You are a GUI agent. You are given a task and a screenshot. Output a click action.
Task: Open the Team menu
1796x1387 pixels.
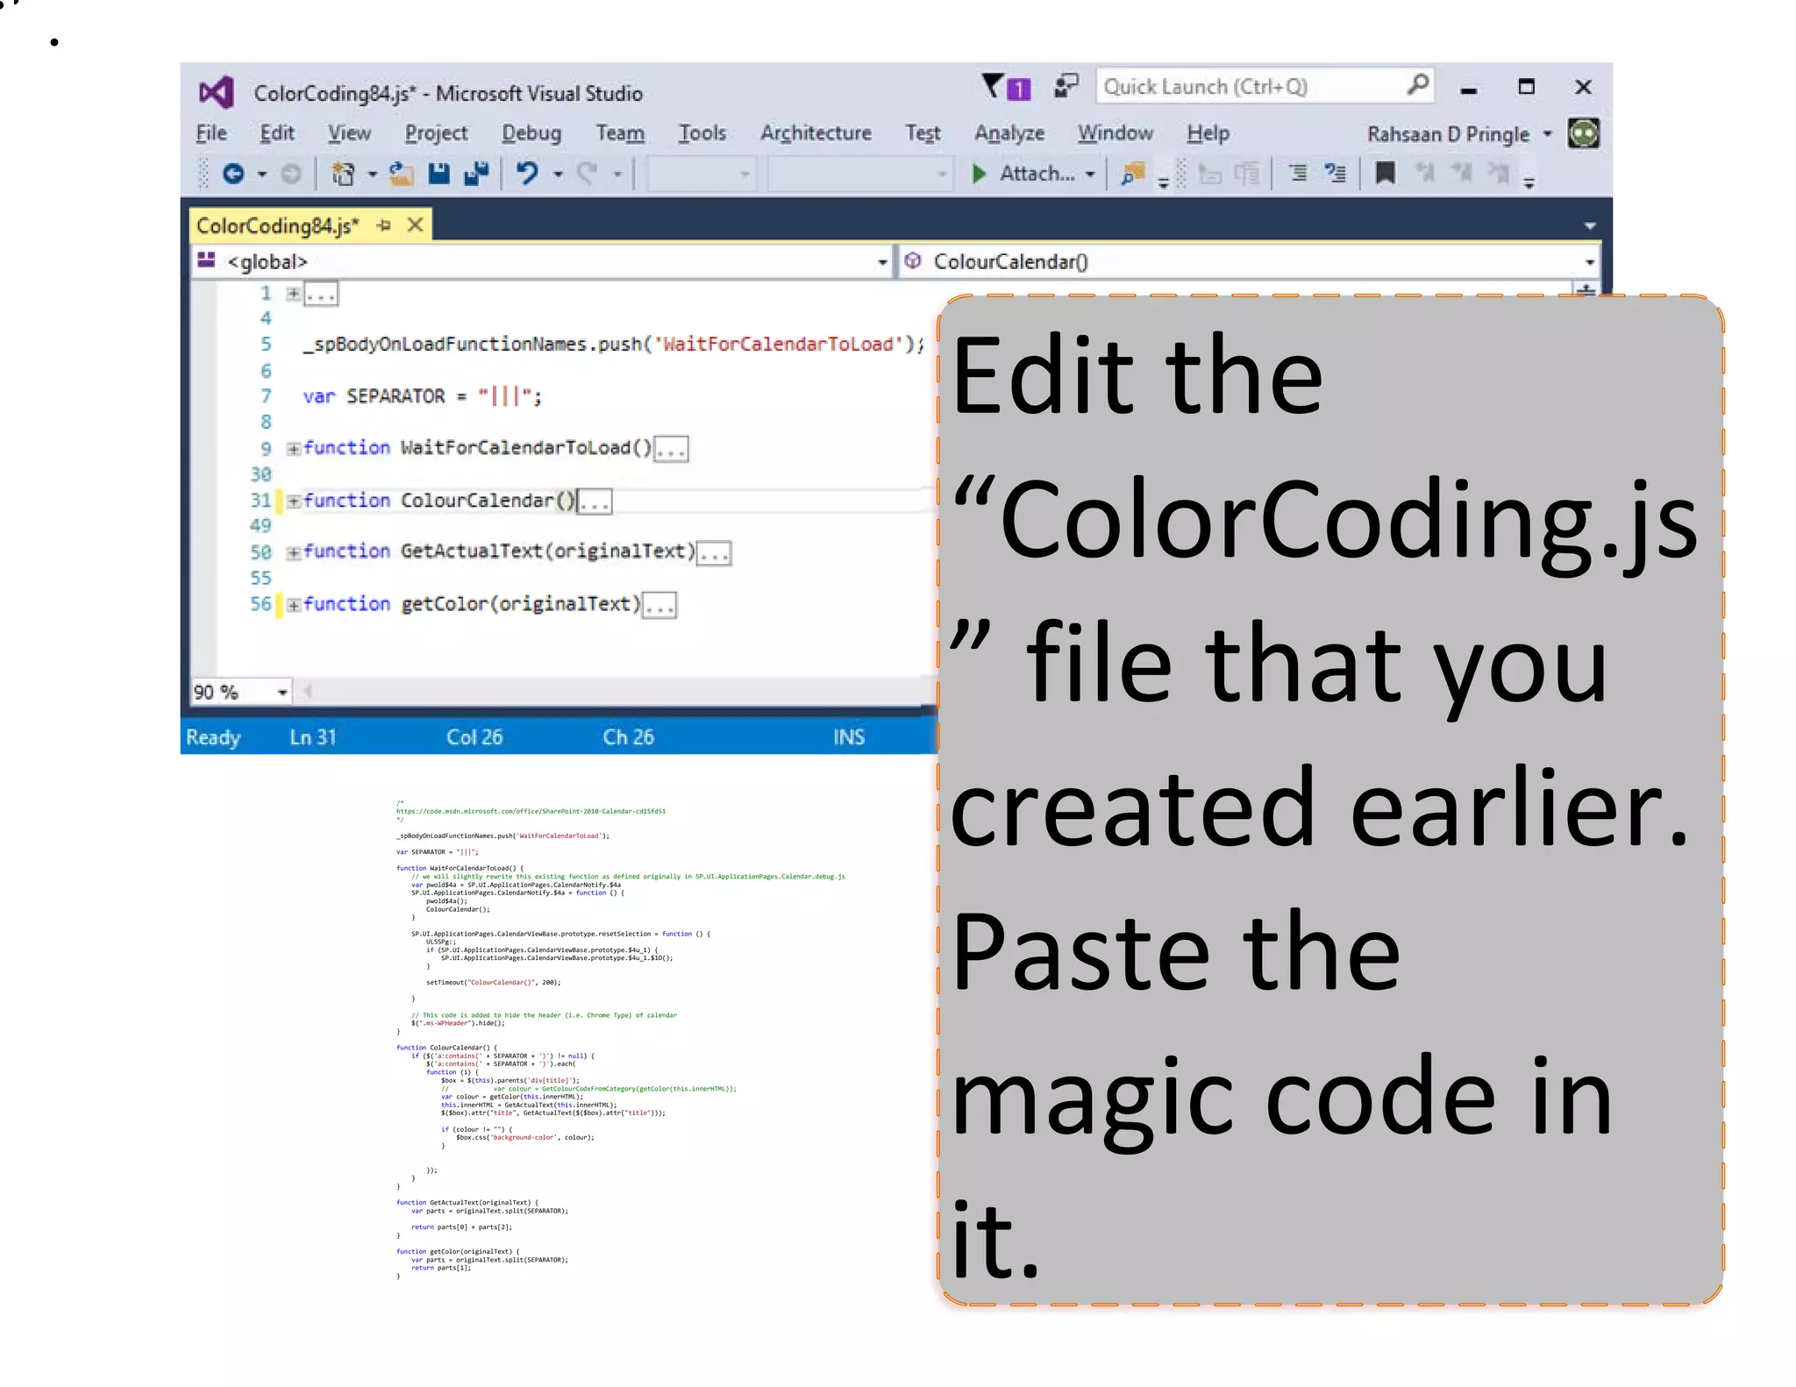coord(620,133)
